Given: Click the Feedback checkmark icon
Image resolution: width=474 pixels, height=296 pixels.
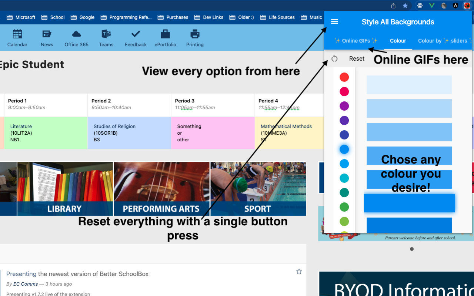Looking at the screenshot, I should (136, 34).
